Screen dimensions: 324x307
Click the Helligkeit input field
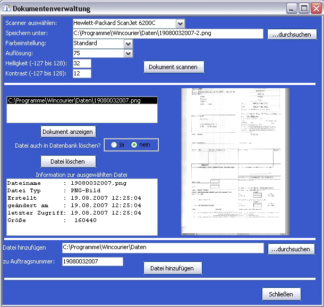[82, 64]
